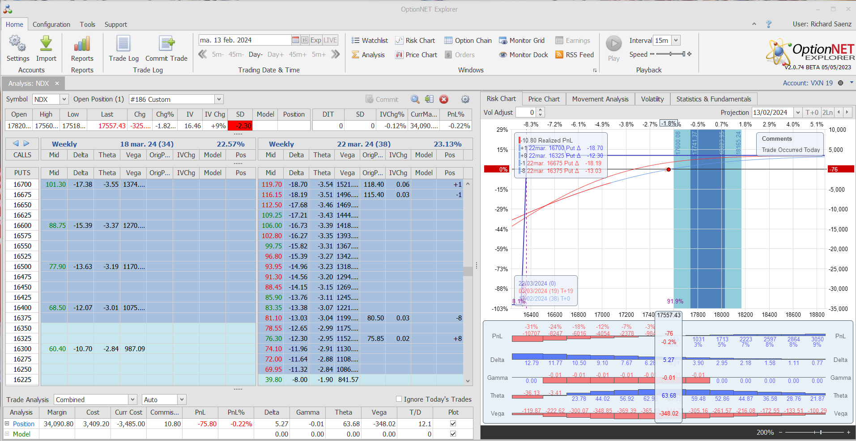Open the Symbol NDX dropdown
This screenshot has height=441, width=856.
(64, 99)
